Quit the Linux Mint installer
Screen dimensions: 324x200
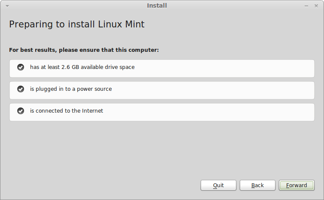[x=218, y=185]
